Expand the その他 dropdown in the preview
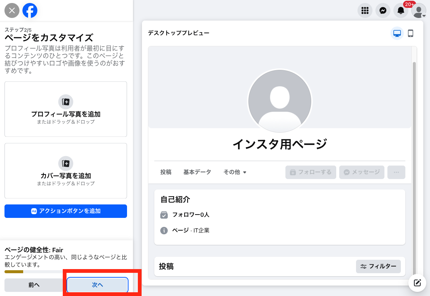The height and width of the screenshot is (296, 430). (x=235, y=172)
